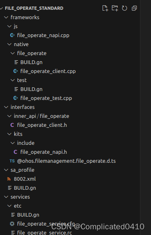
Task: Click the file icon of BUILD.gn under etc
Action: (13, 215)
